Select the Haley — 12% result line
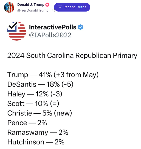Screen dimensions: 141x149 click(x=35, y=94)
